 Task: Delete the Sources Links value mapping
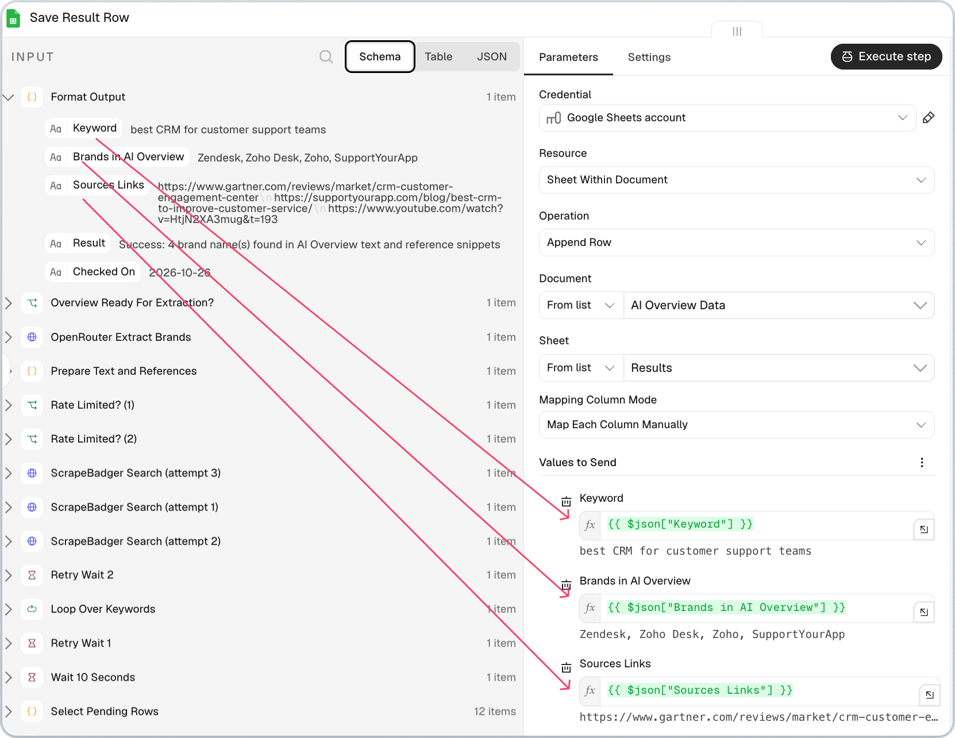[x=567, y=667]
